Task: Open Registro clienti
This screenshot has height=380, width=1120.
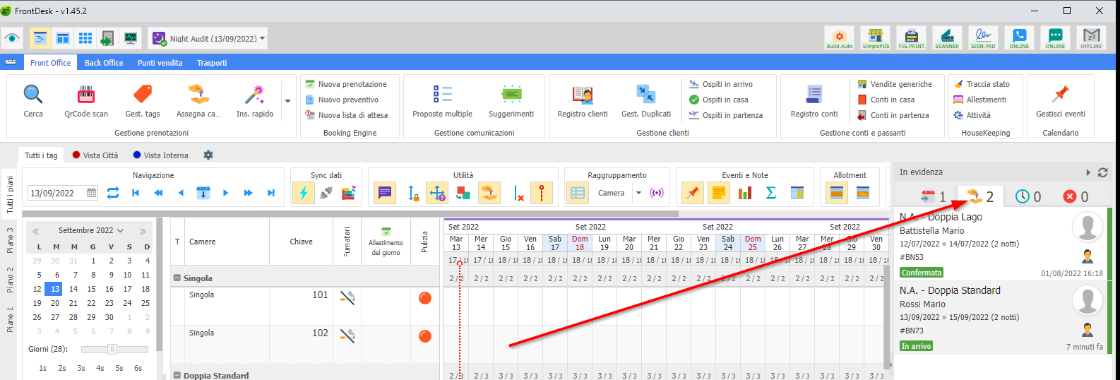Action: (x=583, y=101)
